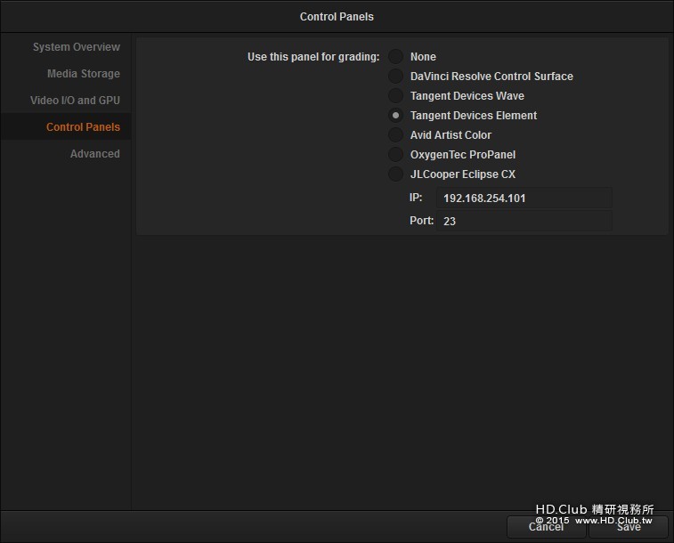Select the None radio button
Image resolution: width=674 pixels, height=543 pixels.
[395, 56]
